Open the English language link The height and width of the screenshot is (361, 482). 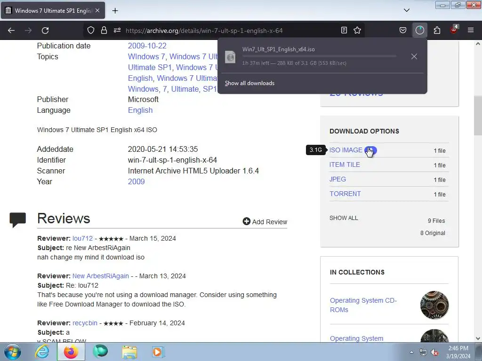pos(140,110)
